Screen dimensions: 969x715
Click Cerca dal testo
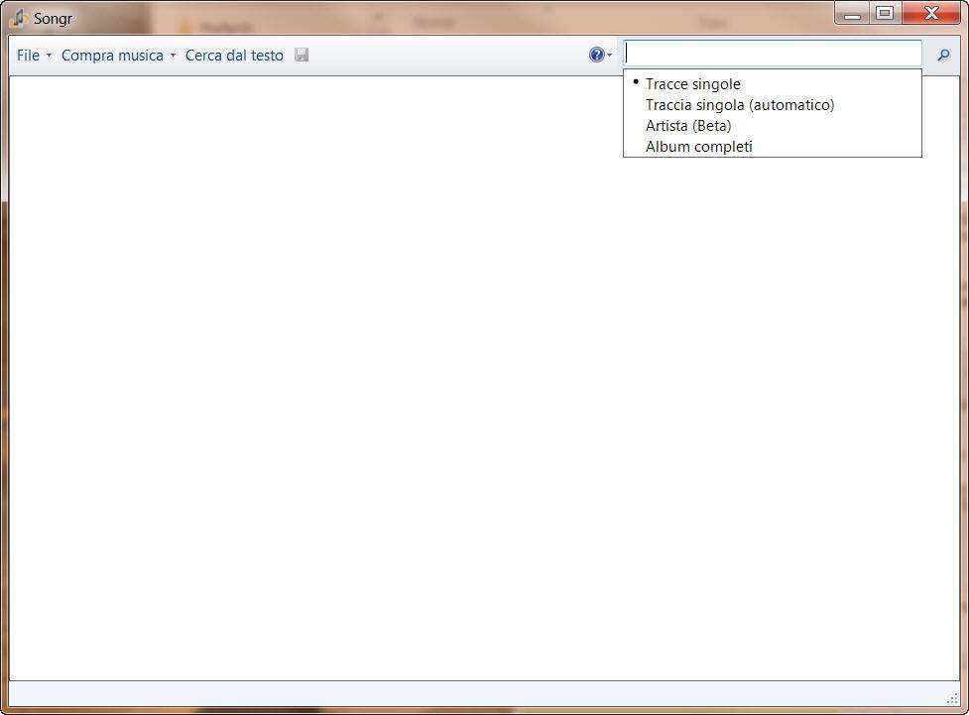(234, 56)
